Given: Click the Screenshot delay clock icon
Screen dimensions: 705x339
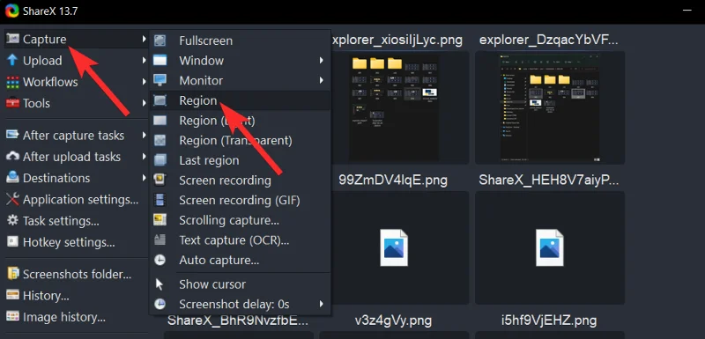Looking at the screenshot, I should tap(160, 304).
